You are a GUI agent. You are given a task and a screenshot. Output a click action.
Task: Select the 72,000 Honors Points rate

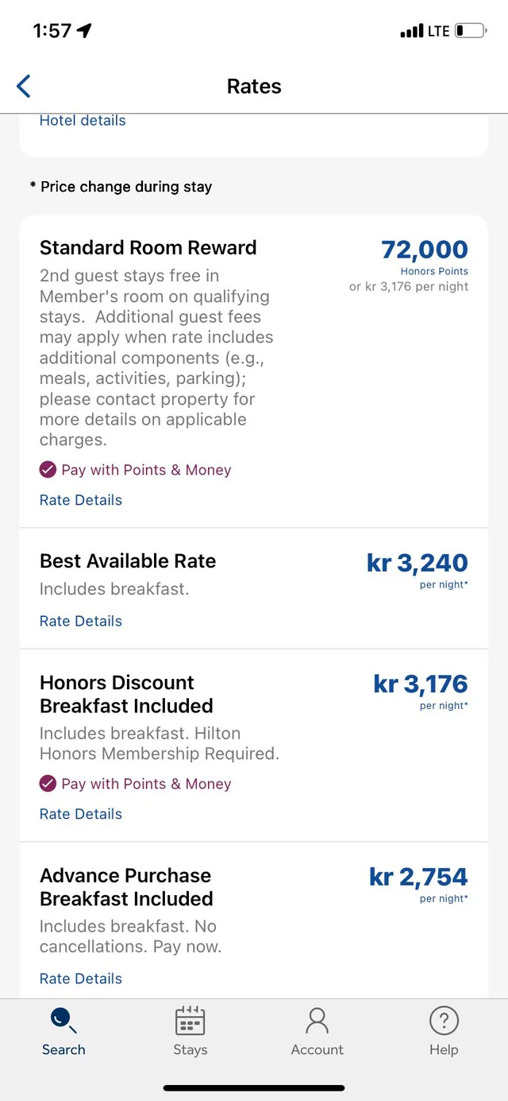pyautogui.click(x=425, y=250)
